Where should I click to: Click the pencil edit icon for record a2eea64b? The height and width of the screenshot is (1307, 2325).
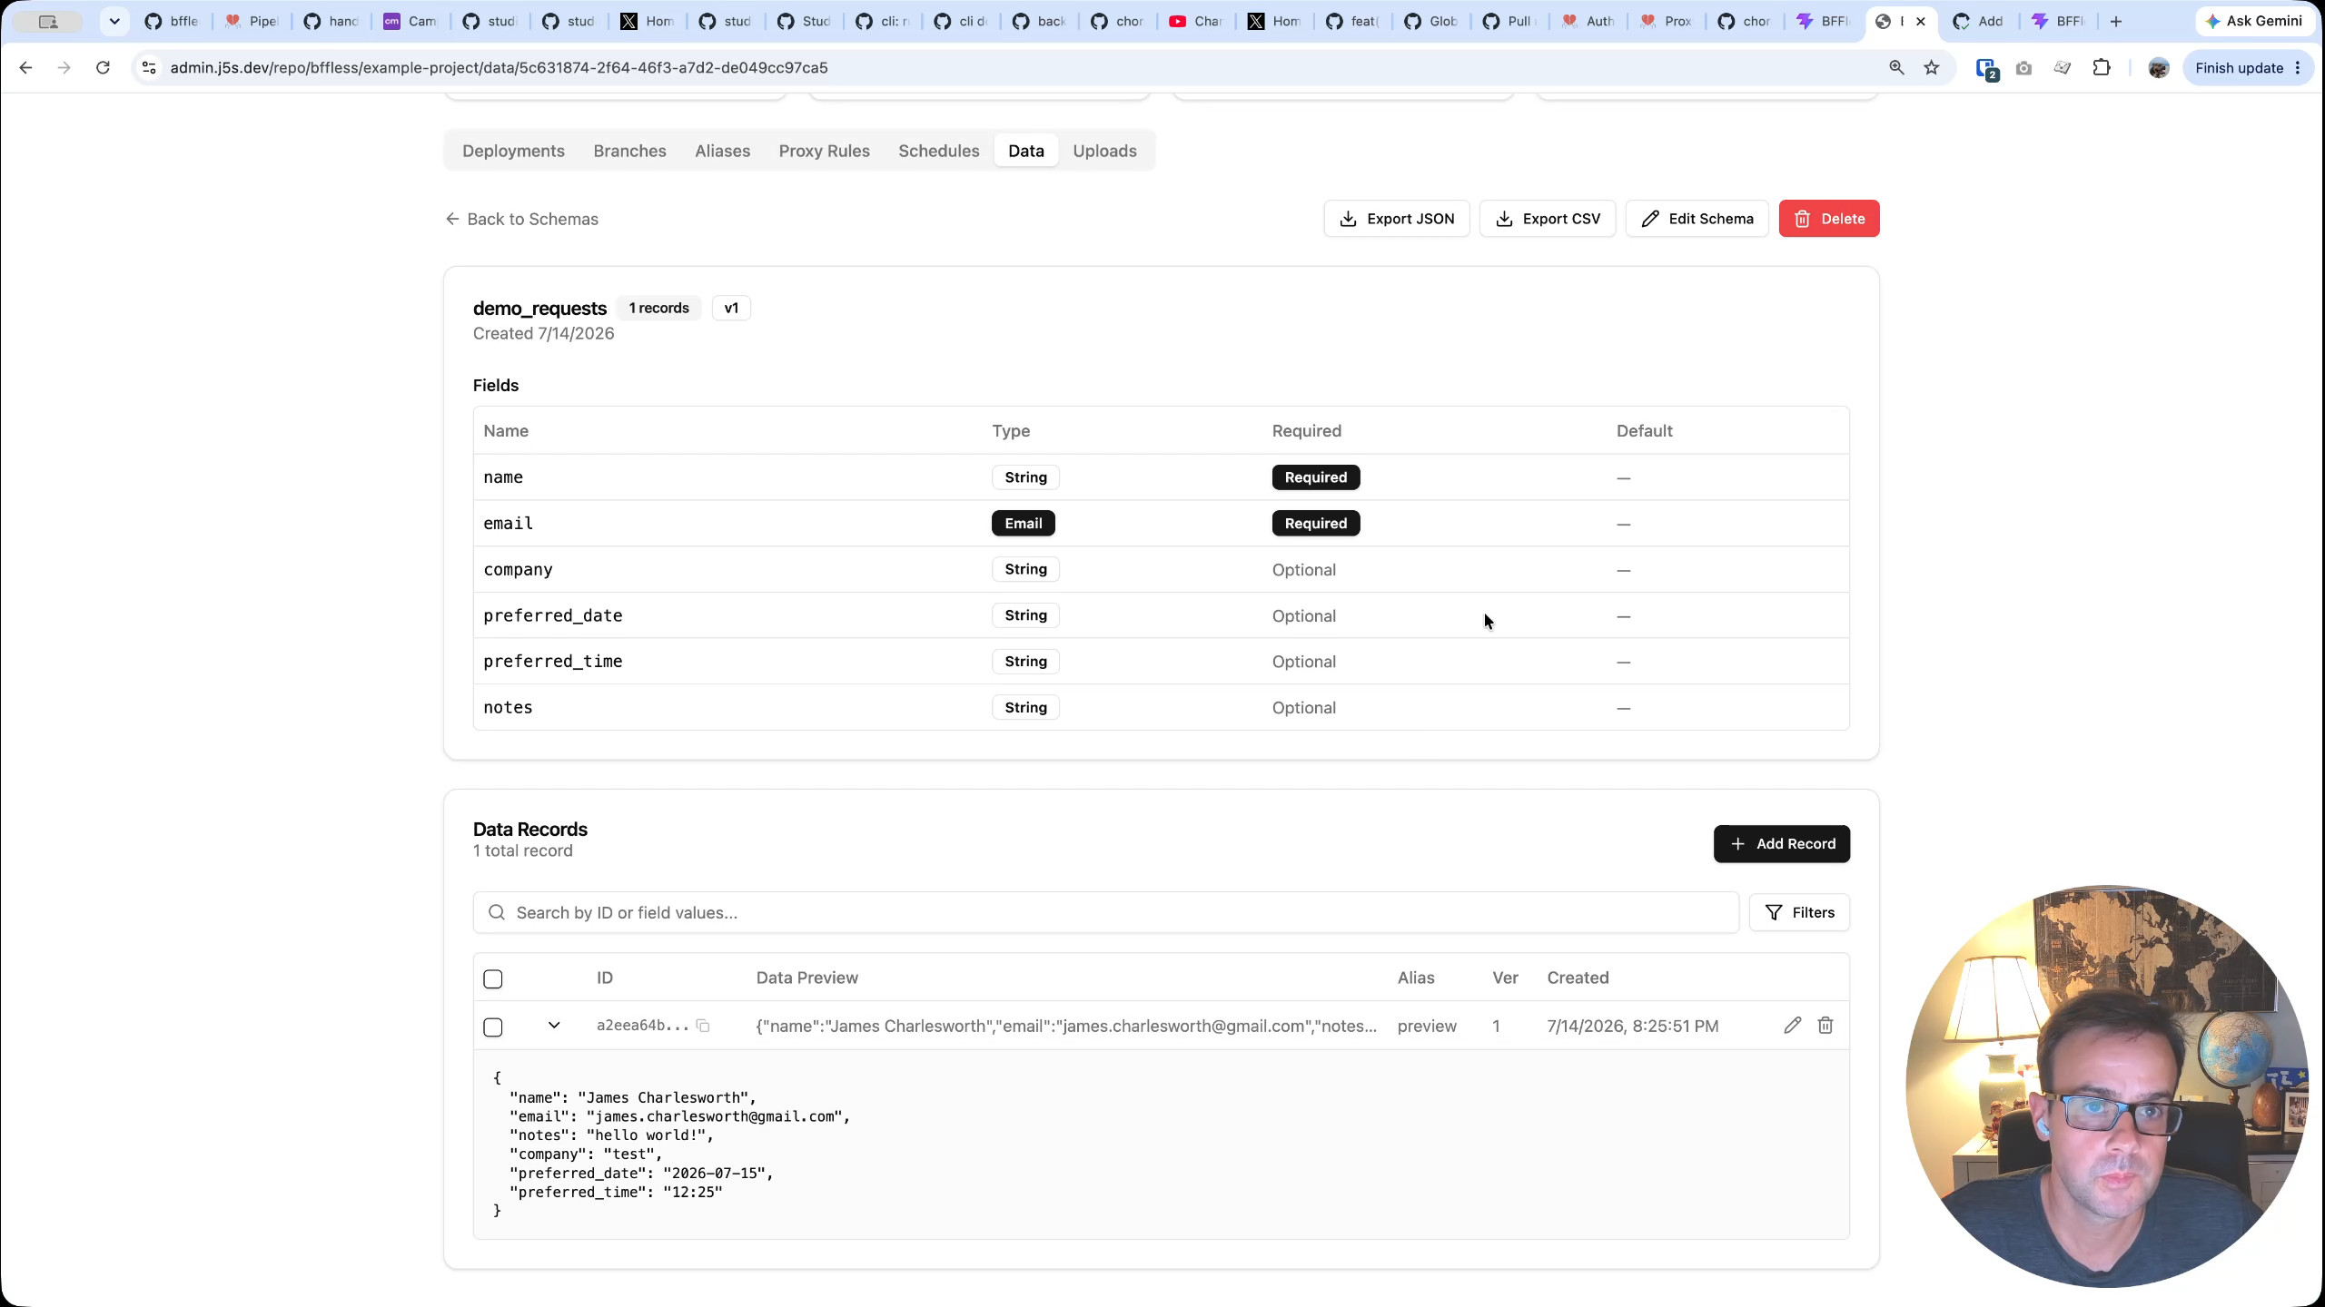tap(1792, 1026)
